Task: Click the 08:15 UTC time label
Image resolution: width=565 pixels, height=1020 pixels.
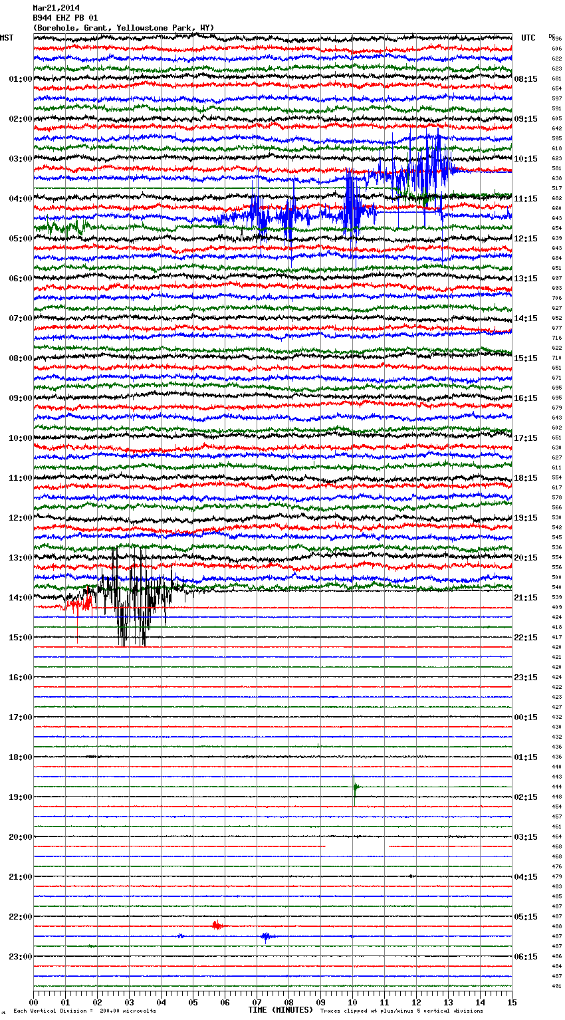Action: pyautogui.click(x=526, y=79)
